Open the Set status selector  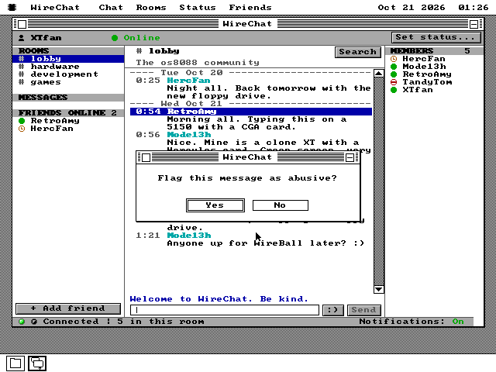[x=436, y=37]
